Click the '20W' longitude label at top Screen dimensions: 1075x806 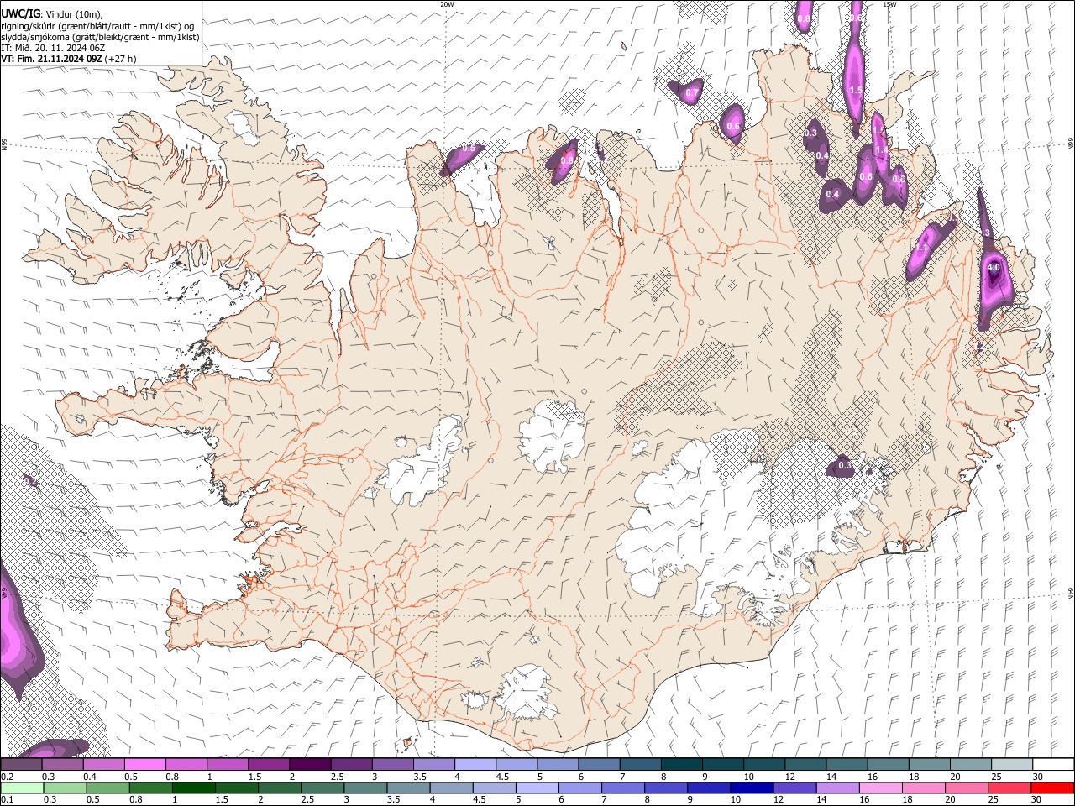tap(447, 4)
